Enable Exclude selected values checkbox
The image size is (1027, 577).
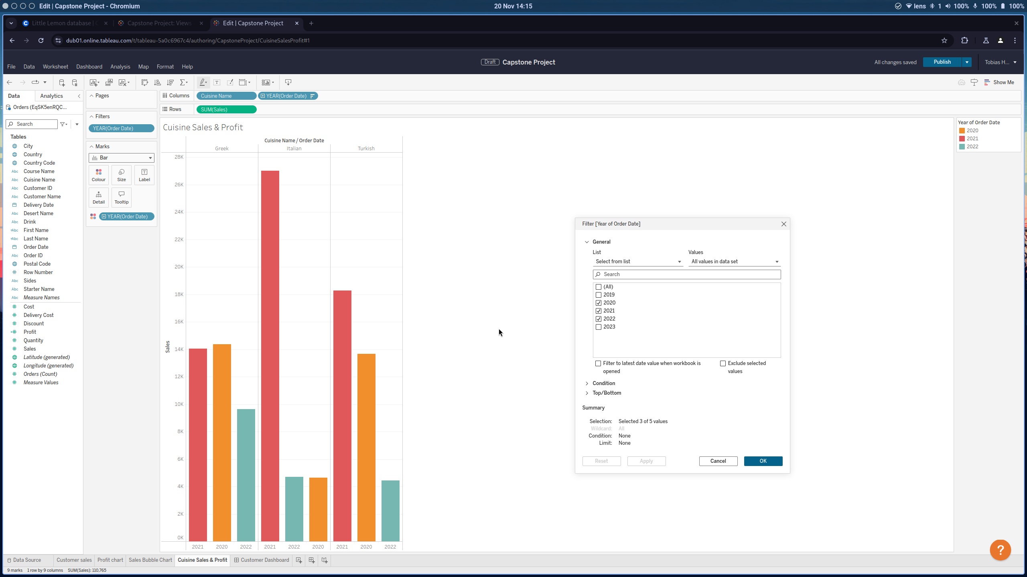click(723, 363)
